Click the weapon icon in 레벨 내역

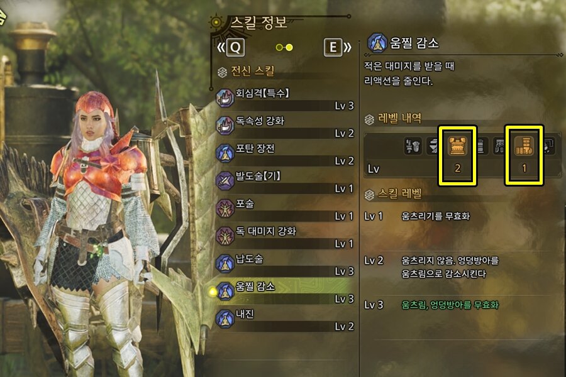[412, 146]
